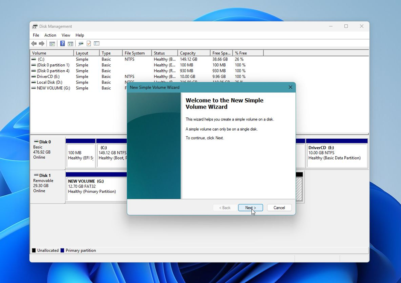Click the 26 % free cell
Screen dimensions: 401x283
tap(239, 59)
